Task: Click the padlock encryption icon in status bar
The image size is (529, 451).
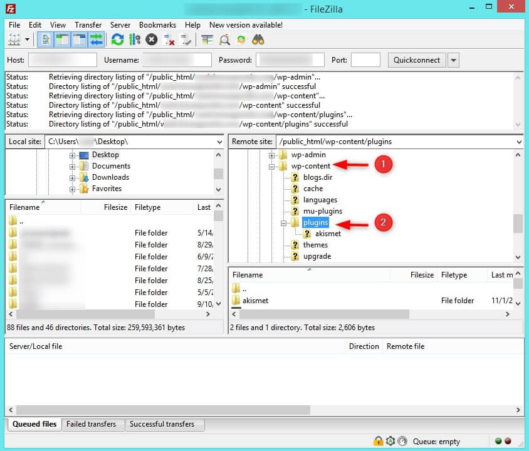Action: [378, 441]
